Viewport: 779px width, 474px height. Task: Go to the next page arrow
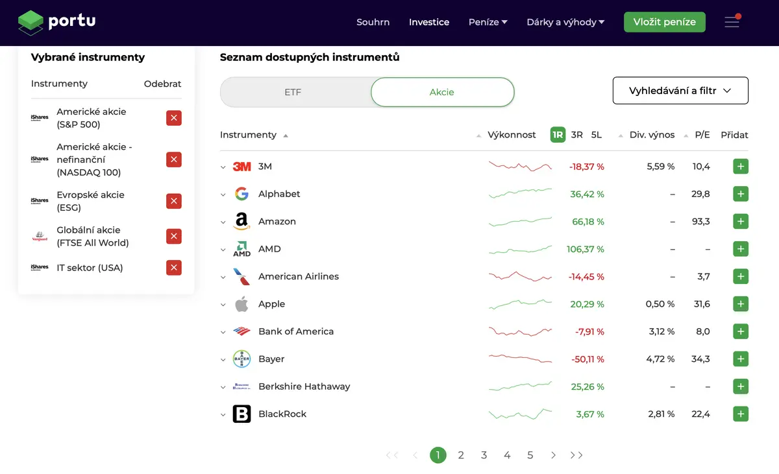click(x=553, y=455)
